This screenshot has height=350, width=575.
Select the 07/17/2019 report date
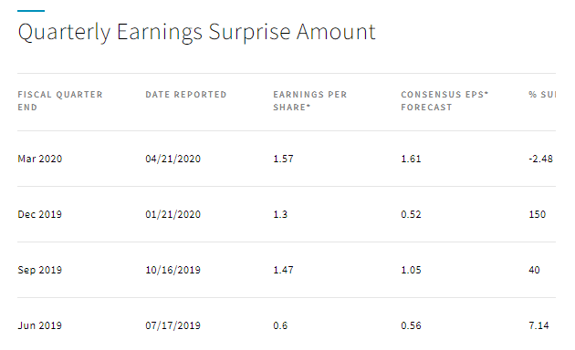click(173, 325)
